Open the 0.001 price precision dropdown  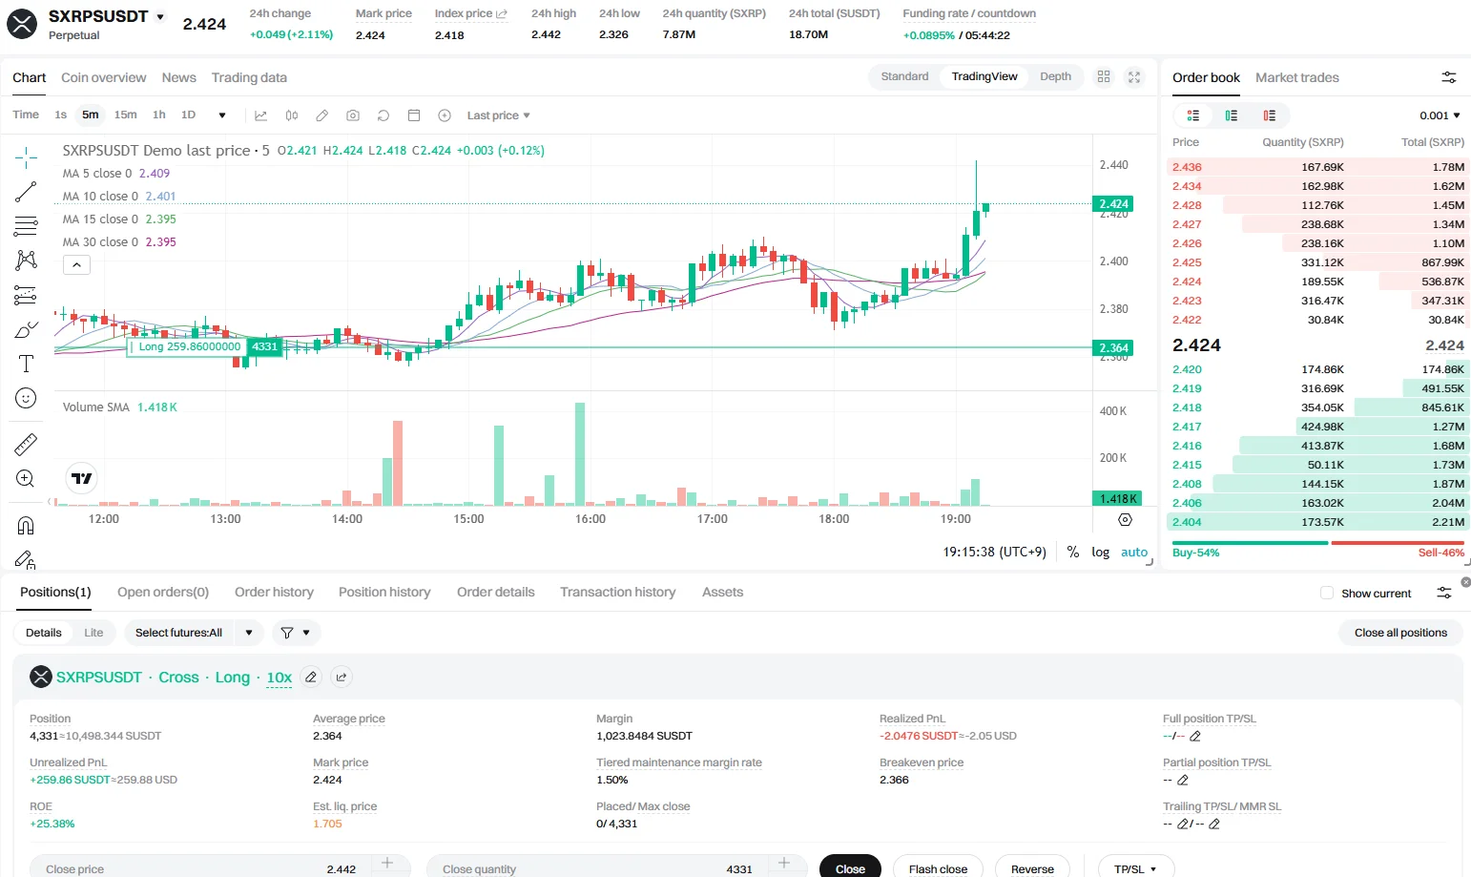click(1440, 115)
